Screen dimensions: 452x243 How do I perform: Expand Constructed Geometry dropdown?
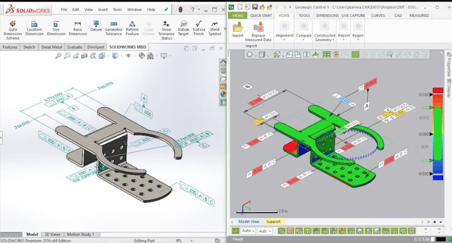(x=334, y=40)
